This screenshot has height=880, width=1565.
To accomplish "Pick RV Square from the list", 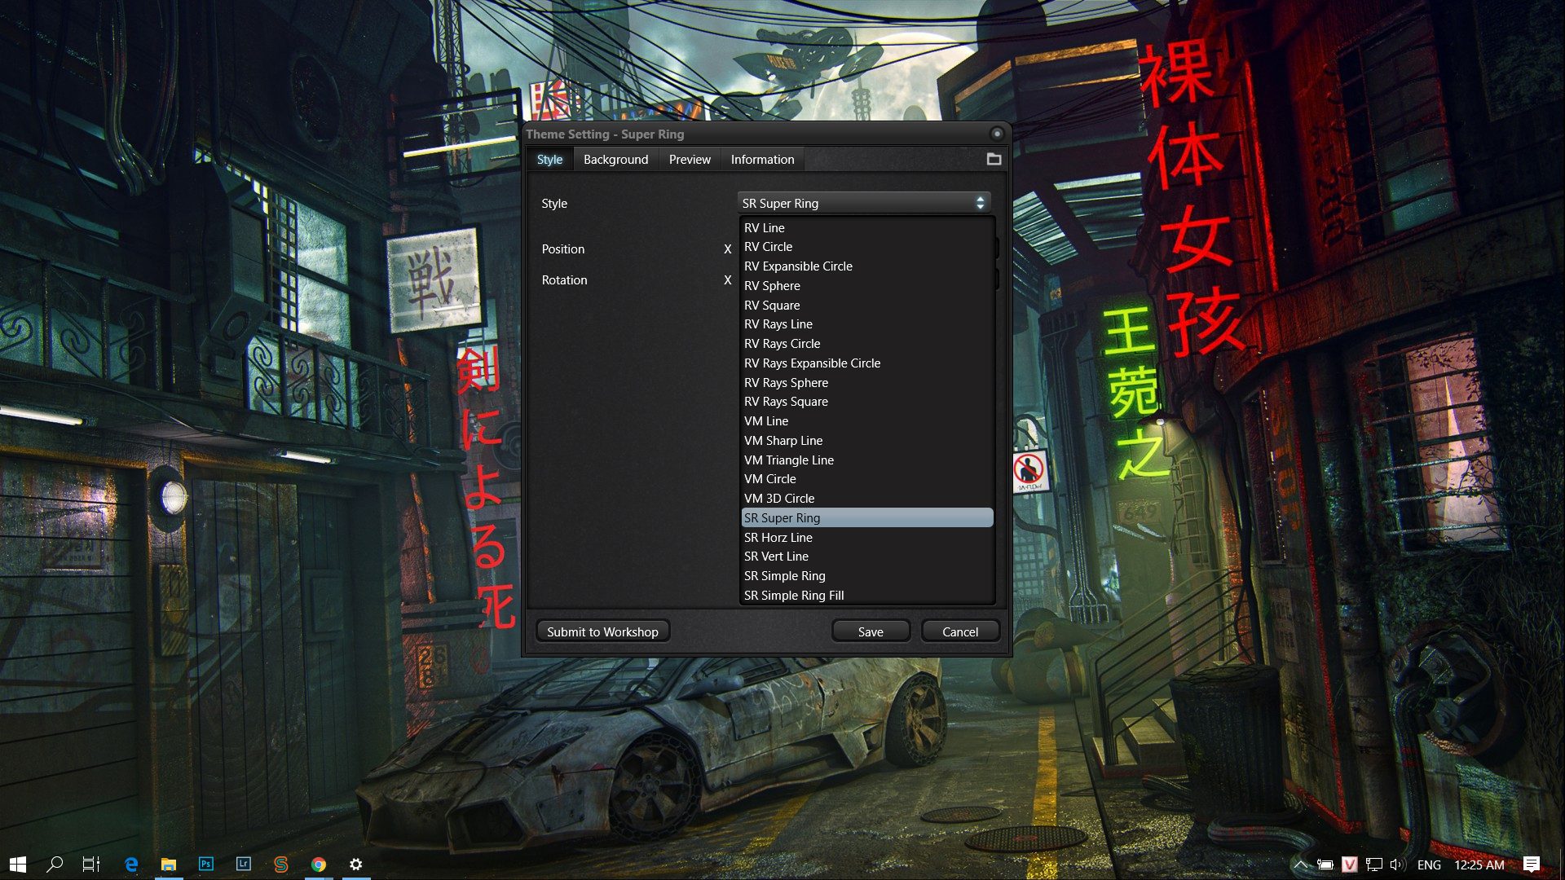I will coord(867,306).
